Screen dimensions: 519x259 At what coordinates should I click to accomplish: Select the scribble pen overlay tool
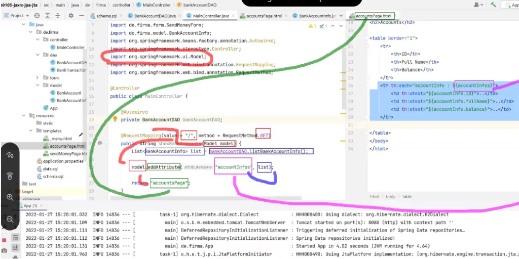click(x=10, y=155)
